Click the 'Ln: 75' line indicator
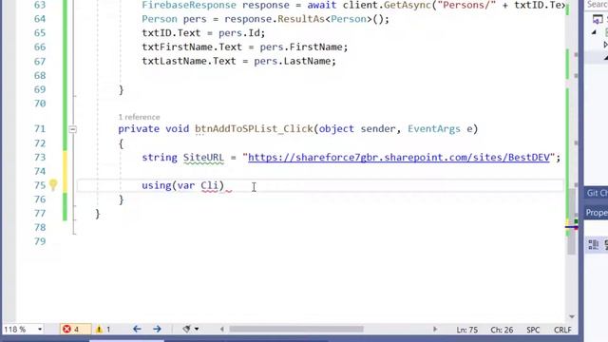The height and width of the screenshot is (342, 608). 466,330
